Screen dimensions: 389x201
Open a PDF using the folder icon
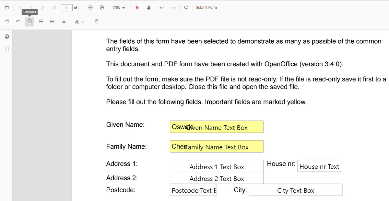[x=6, y=7]
